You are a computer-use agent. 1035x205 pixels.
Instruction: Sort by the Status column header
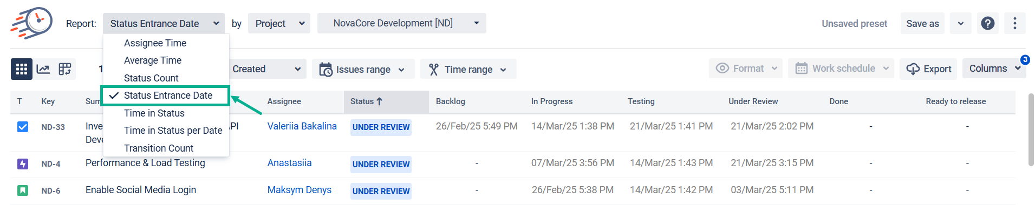point(367,101)
